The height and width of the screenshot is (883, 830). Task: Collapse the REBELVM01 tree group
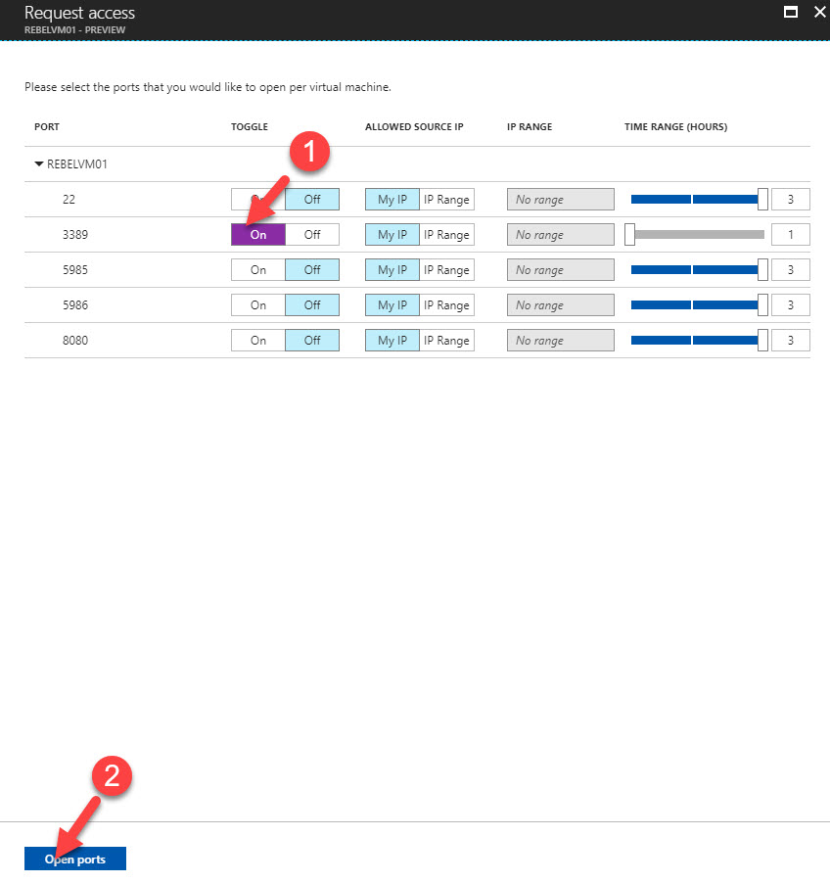tap(39, 164)
